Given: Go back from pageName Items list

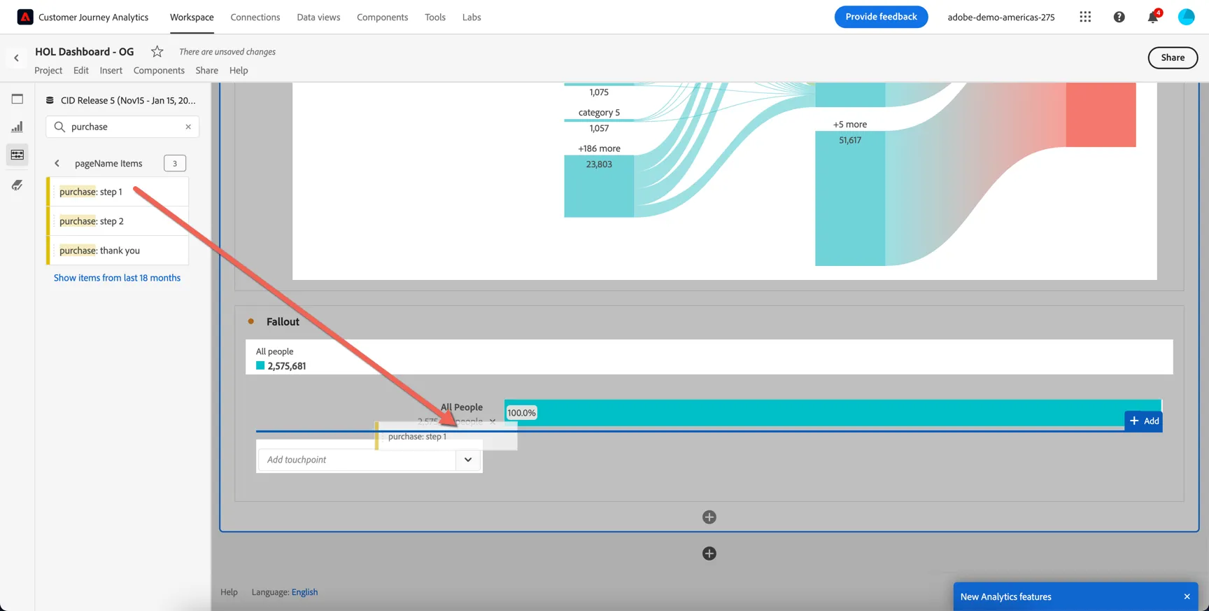Looking at the screenshot, I should tap(57, 164).
